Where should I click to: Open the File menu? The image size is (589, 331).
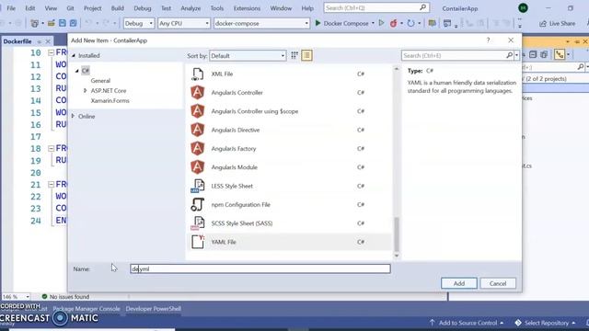point(11,8)
